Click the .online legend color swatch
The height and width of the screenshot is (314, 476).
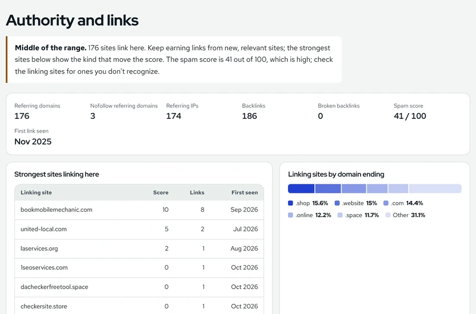click(x=290, y=215)
